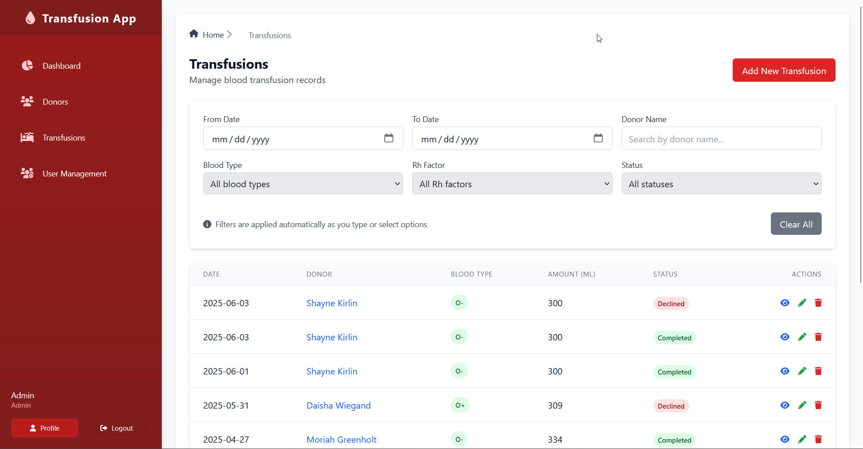
Task: Open User Management from the sidebar
Action: tap(74, 174)
